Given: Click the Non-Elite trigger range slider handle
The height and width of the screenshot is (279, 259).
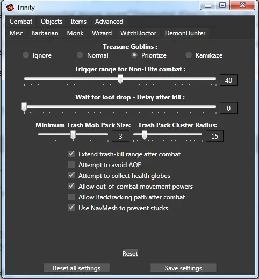Looking at the screenshot, I should coord(120,79).
